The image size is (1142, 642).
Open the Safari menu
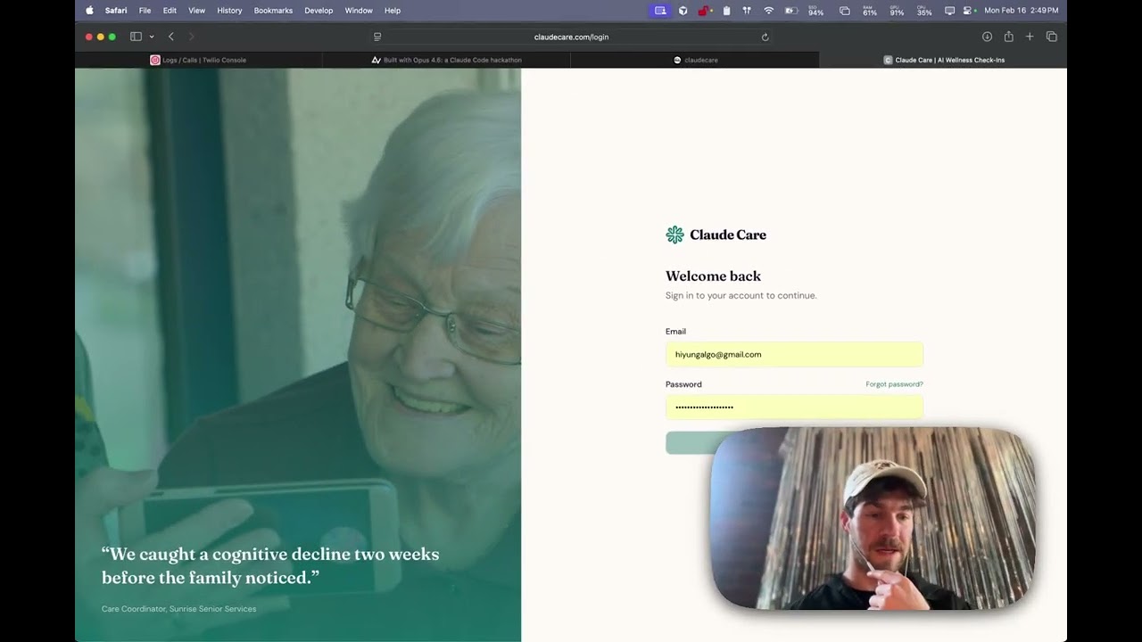click(x=116, y=11)
